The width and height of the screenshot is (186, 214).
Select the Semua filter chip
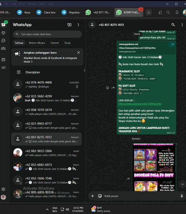tap(19, 43)
